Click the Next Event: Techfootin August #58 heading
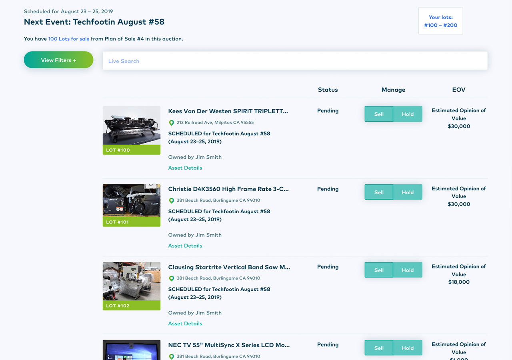The image size is (512, 360). click(x=94, y=22)
